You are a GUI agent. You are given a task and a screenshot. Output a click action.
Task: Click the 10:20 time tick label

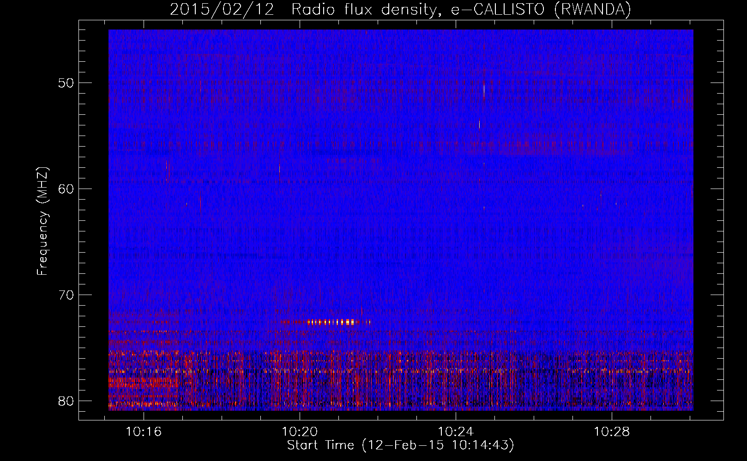click(x=300, y=432)
